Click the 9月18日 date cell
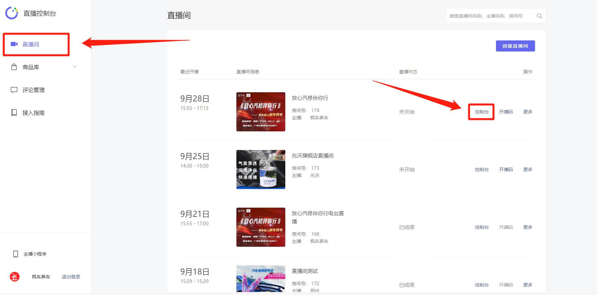This screenshot has height=295, width=597. (195, 272)
